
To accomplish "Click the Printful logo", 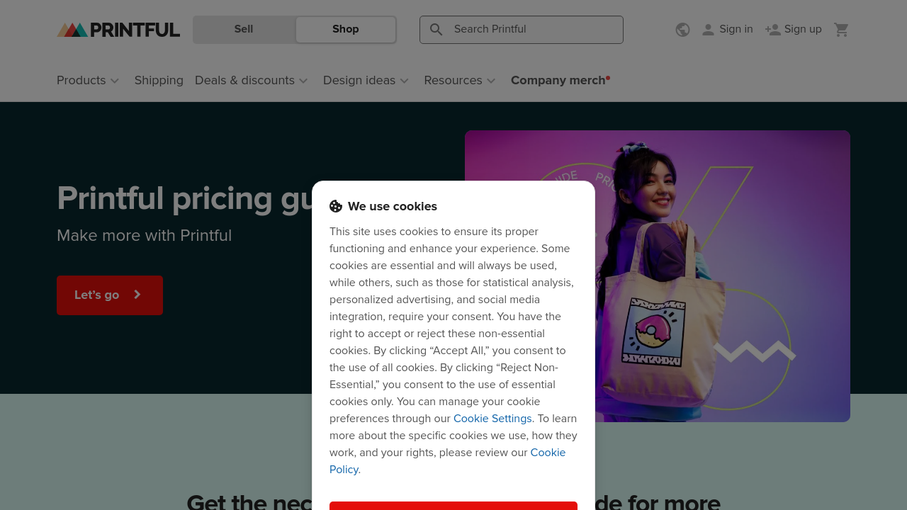I will (118, 30).
